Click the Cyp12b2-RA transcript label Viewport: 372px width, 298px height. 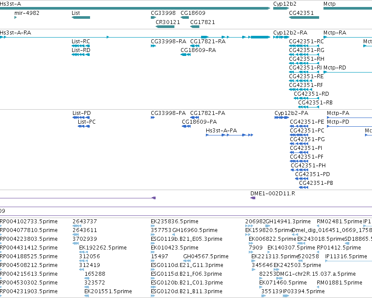(x=290, y=32)
